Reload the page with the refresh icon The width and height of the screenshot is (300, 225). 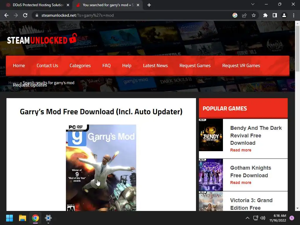click(25, 15)
